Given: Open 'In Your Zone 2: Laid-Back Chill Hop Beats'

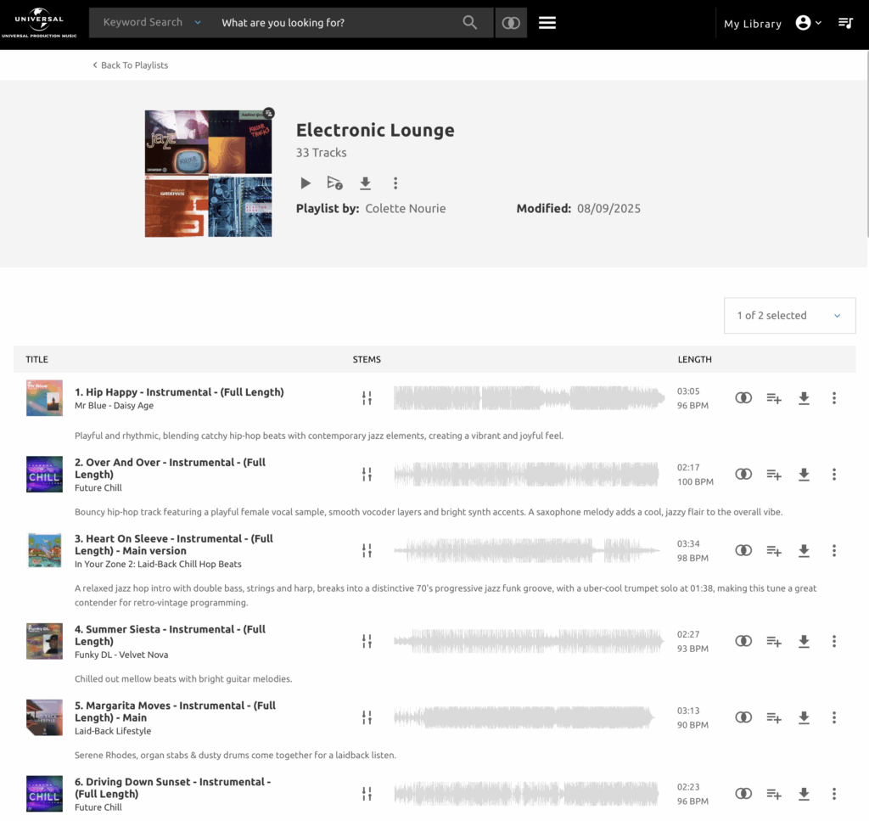Looking at the screenshot, I should tap(158, 565).
